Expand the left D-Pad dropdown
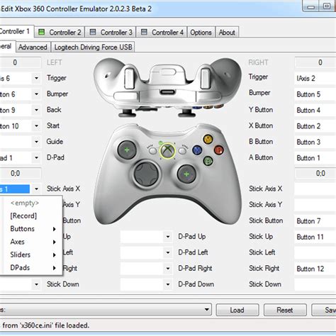Screen dimensions: 336x336 click(36, 157)
